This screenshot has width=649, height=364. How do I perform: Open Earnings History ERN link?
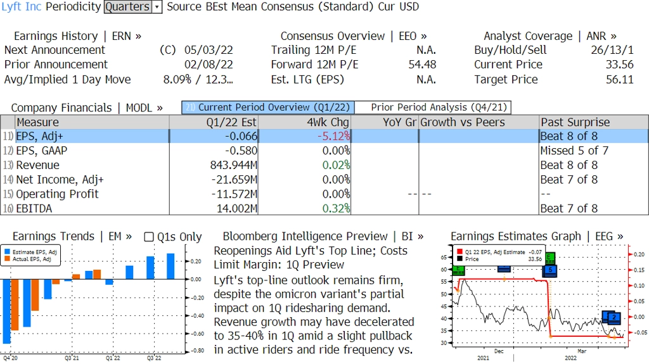[x=77, y=36]
